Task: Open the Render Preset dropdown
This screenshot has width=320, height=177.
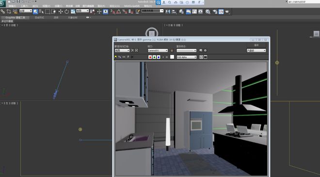Action: pos(186,50)
